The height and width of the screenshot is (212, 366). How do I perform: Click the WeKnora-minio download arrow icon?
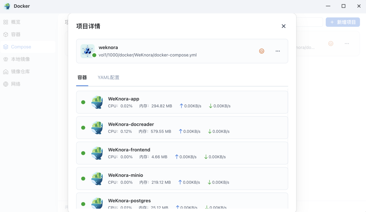[209, 182]
